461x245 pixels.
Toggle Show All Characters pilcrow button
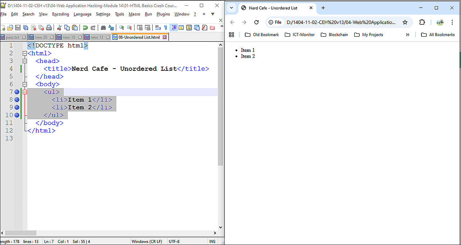[x=165, y=28]
